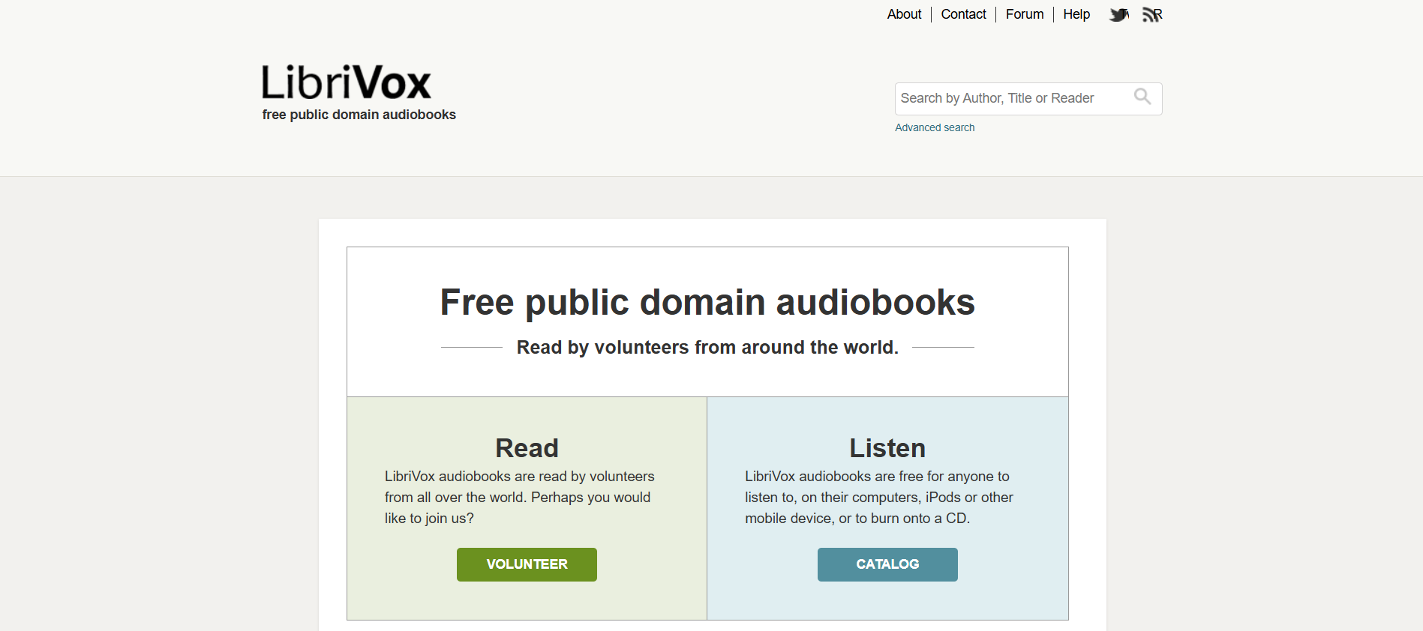Image resolution: width=1423 pixels, height=631 pixels.
Task: Click the magnifying glass search icon
Action: click(1142, 97)
